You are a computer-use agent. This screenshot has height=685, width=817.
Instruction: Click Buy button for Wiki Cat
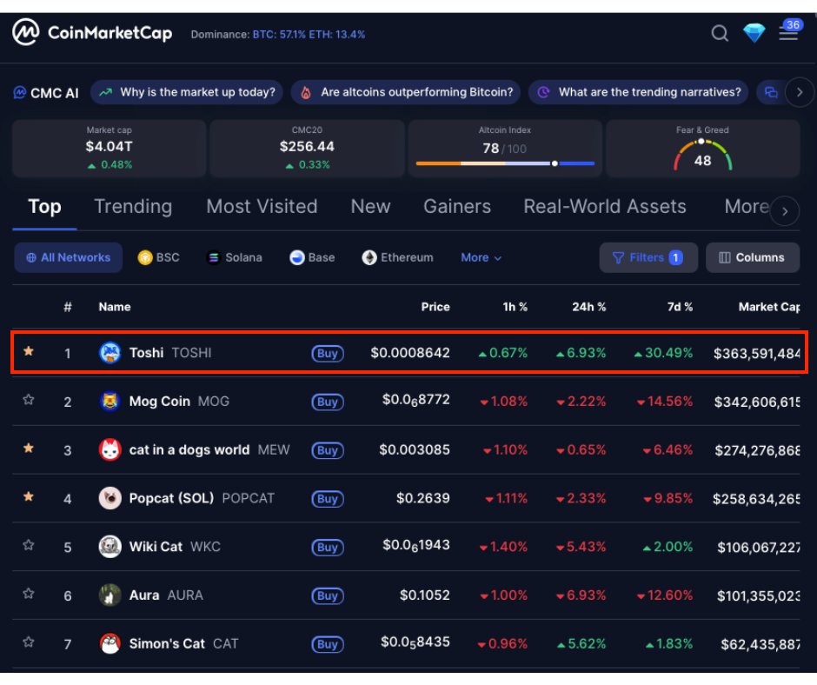tap(327, 548)
